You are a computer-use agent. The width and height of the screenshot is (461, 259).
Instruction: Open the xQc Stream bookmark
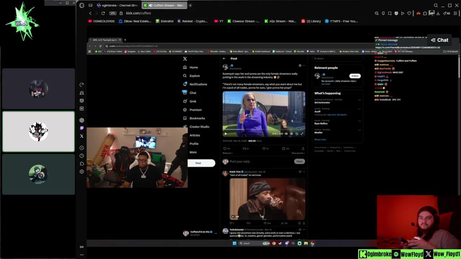[280, 21]
